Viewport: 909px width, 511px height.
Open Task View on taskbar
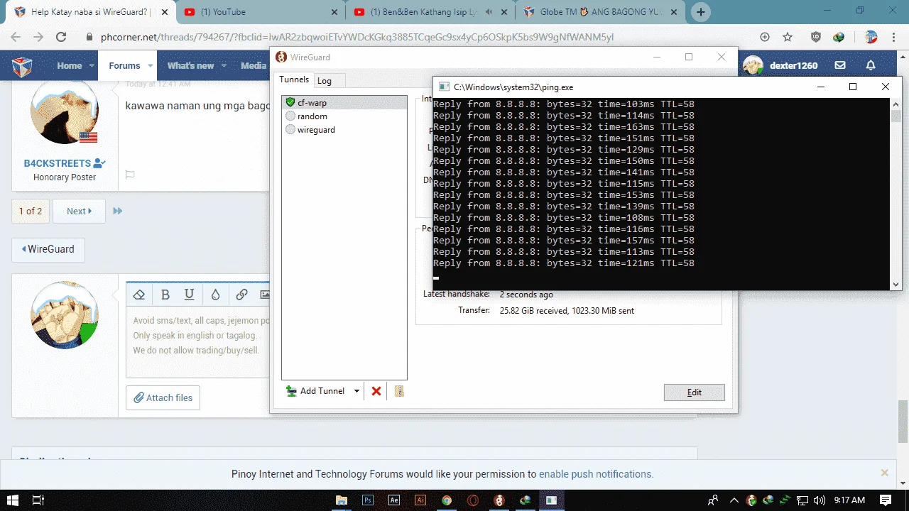pos(38,500)
